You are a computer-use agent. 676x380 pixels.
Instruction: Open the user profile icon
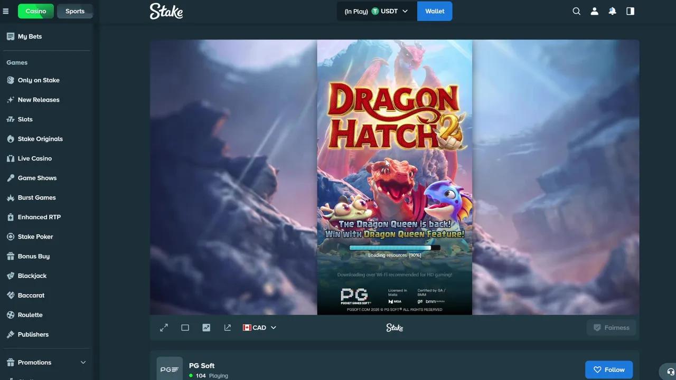[595, 11]
